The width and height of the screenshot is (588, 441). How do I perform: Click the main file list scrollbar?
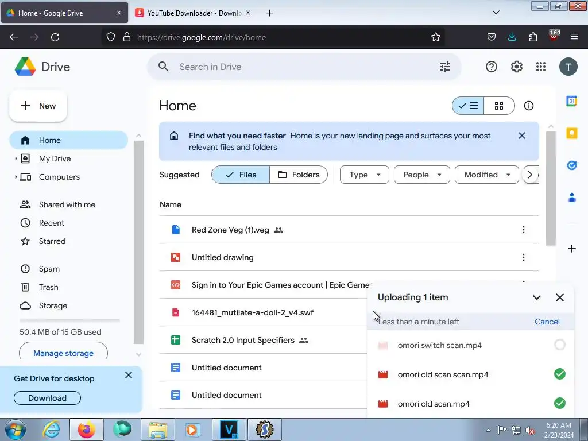(551, 188)
